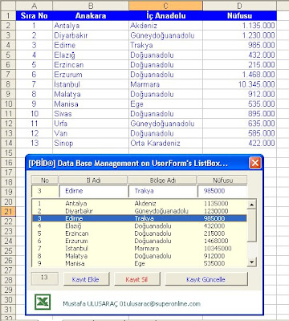Click the Sıra No header cell
Image resolution: width=289 pixels, height=321 pixels.
coord(35,15)
